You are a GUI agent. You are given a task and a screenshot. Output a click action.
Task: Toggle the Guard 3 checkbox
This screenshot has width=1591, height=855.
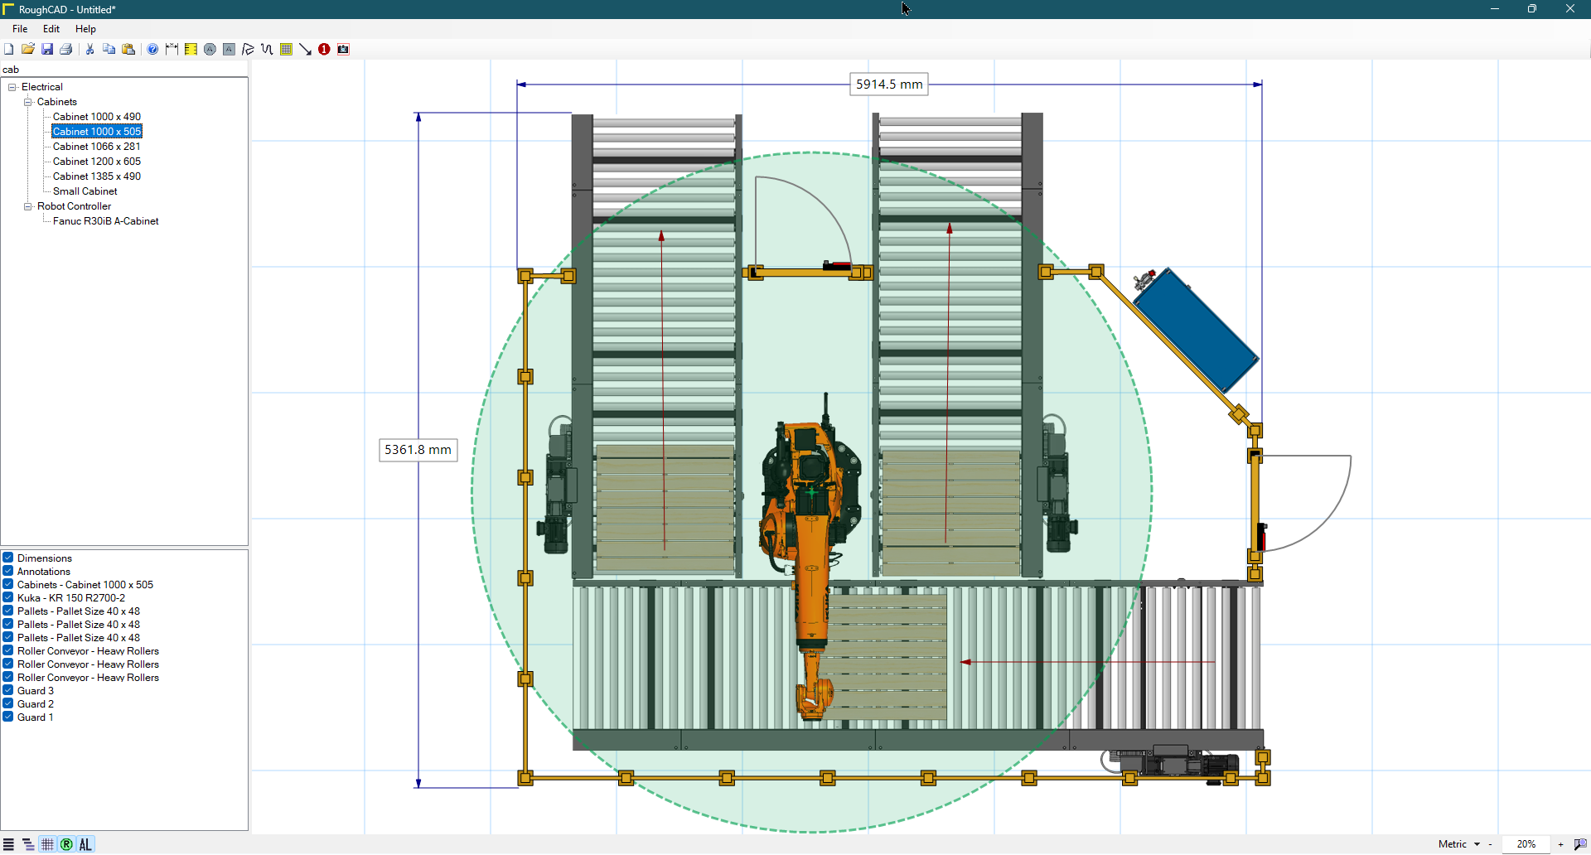(x=7, y=690)
